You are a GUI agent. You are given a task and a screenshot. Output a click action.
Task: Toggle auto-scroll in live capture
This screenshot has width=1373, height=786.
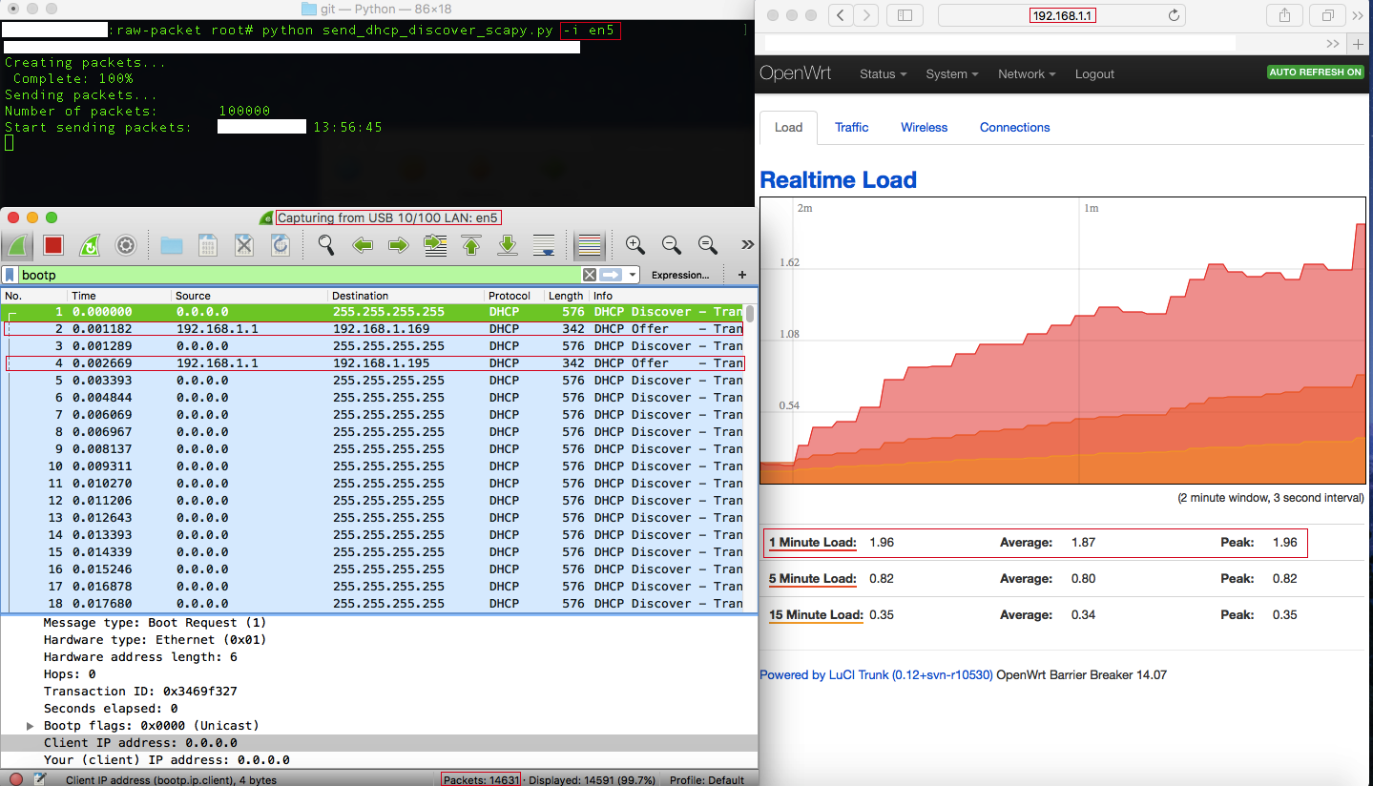[543, 245]
